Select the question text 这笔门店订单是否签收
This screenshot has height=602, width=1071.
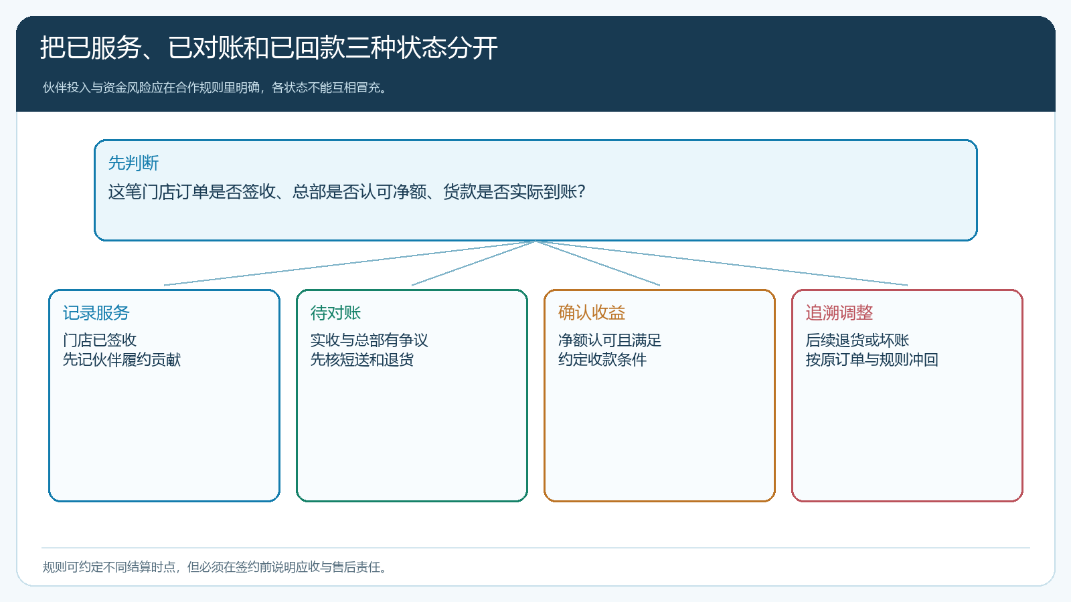pos(192,192)
